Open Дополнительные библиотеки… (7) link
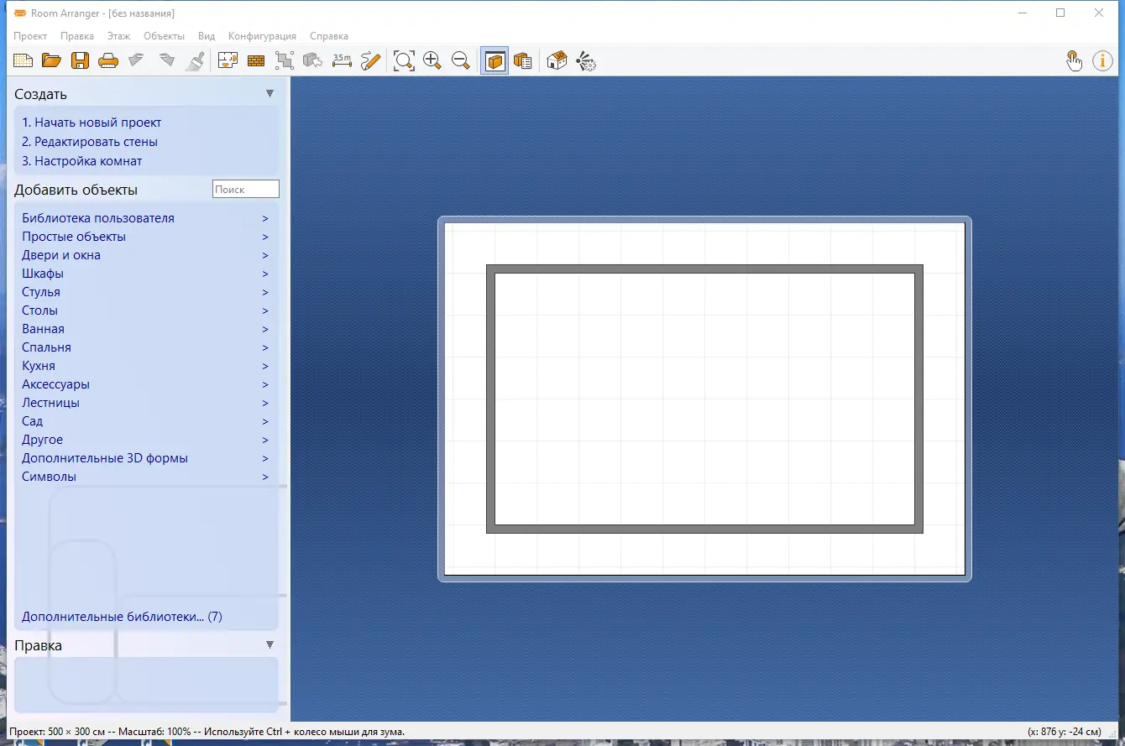1125x746 pixels. click(122, 617)
